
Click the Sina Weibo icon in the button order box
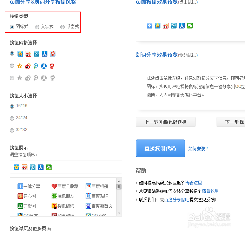click(x=25, y=167)
